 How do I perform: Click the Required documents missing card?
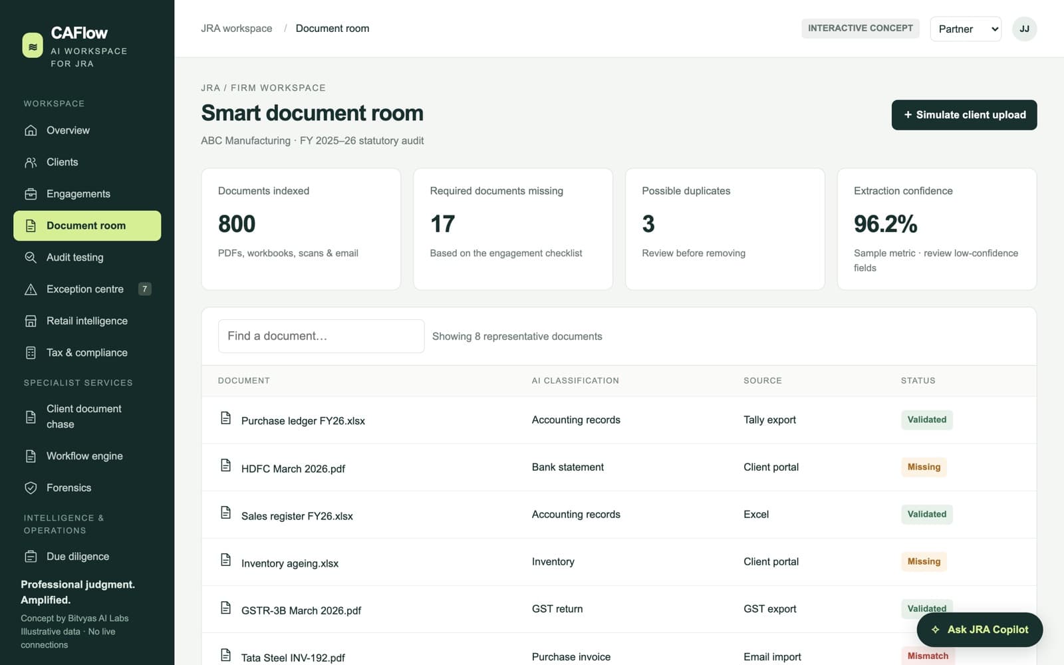click(x=513, y=229)
